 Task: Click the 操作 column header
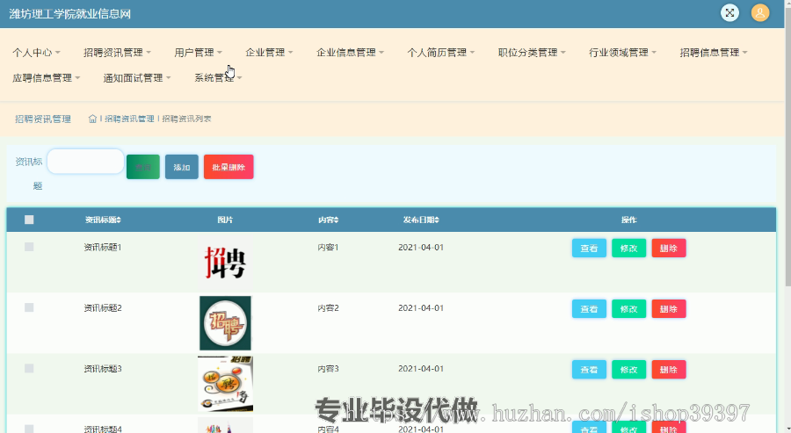pyautogui.click(x=628, y=220)
